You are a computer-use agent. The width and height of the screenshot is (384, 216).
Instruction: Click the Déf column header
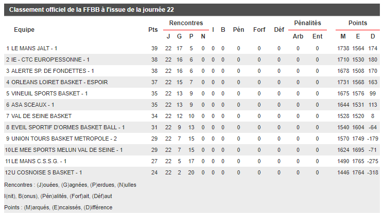(279, 30)
